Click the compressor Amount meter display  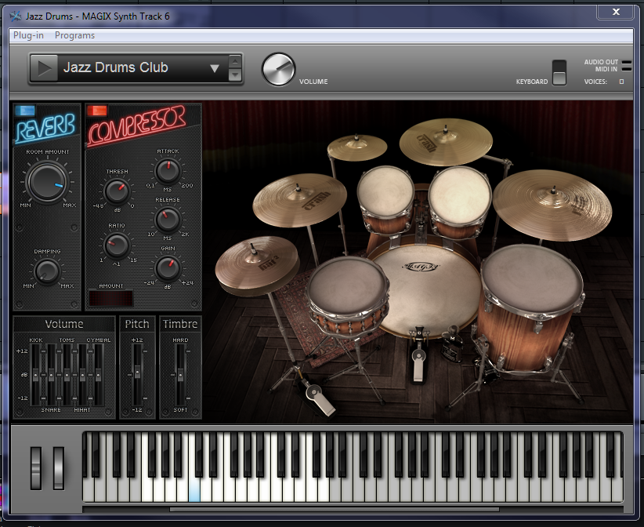[x=111, y=298]
